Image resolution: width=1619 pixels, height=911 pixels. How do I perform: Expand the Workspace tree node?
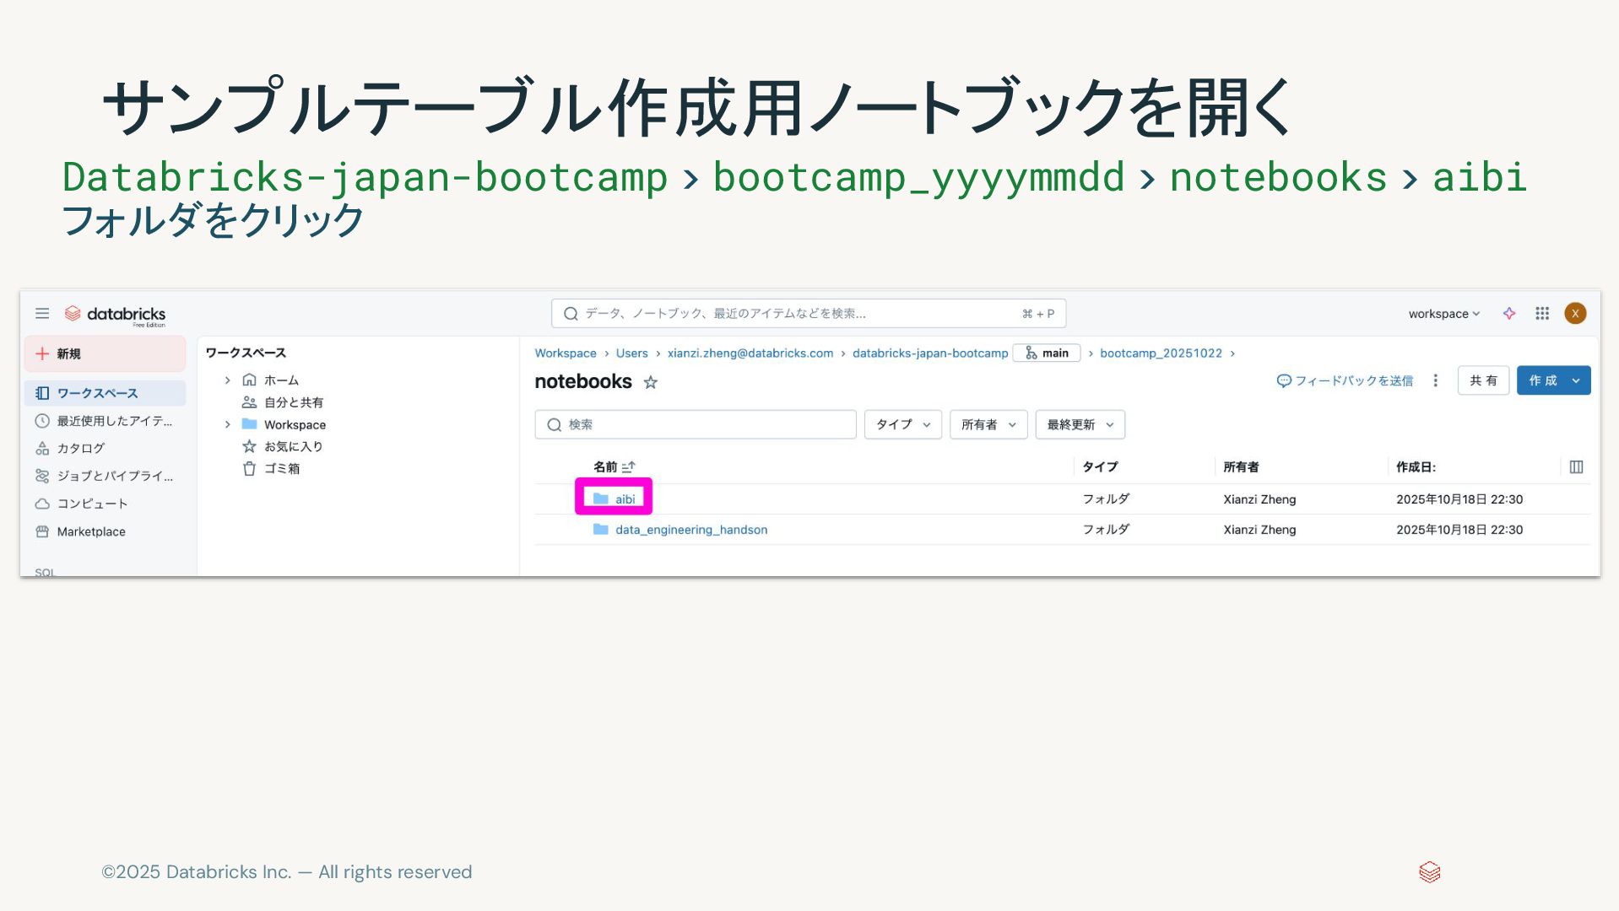[227, 424]
